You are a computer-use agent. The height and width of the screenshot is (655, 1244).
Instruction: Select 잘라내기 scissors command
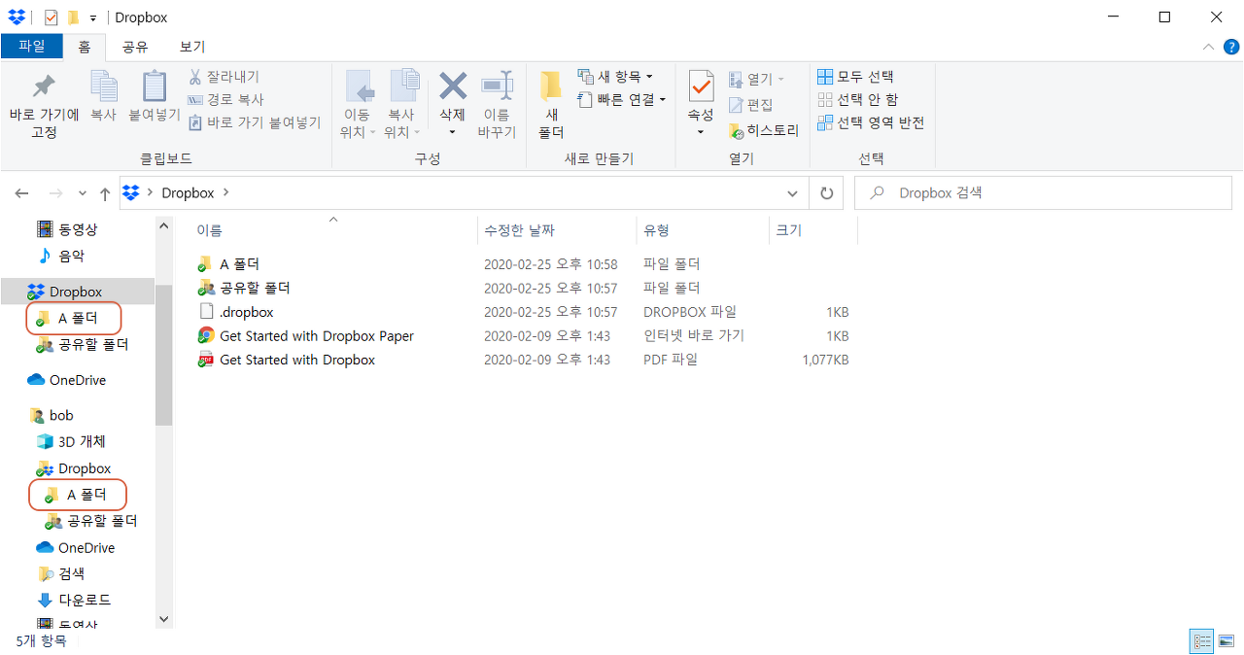pos(224,76)
